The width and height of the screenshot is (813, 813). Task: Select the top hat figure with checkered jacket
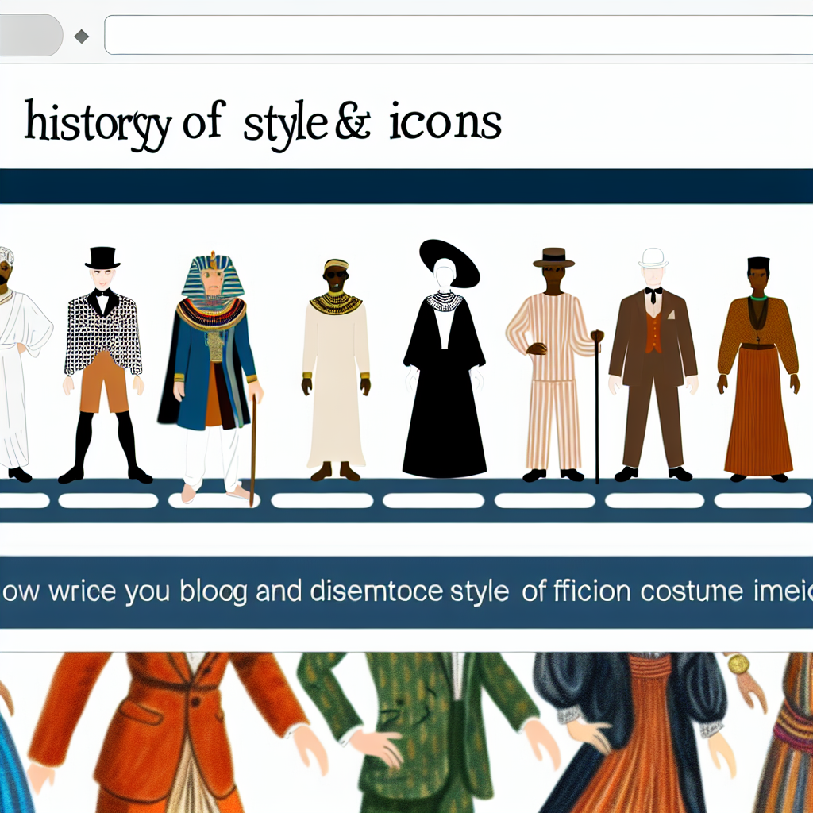104,365
